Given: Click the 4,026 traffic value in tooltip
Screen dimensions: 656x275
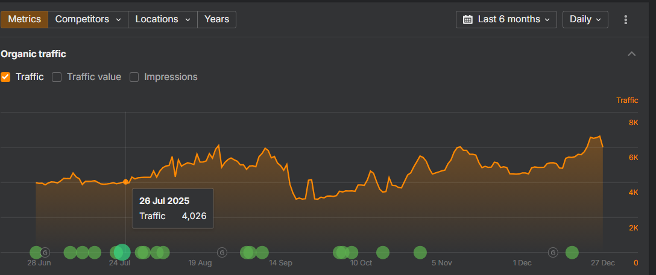Looking at the screenshot, I should click(x=194, y=216).
